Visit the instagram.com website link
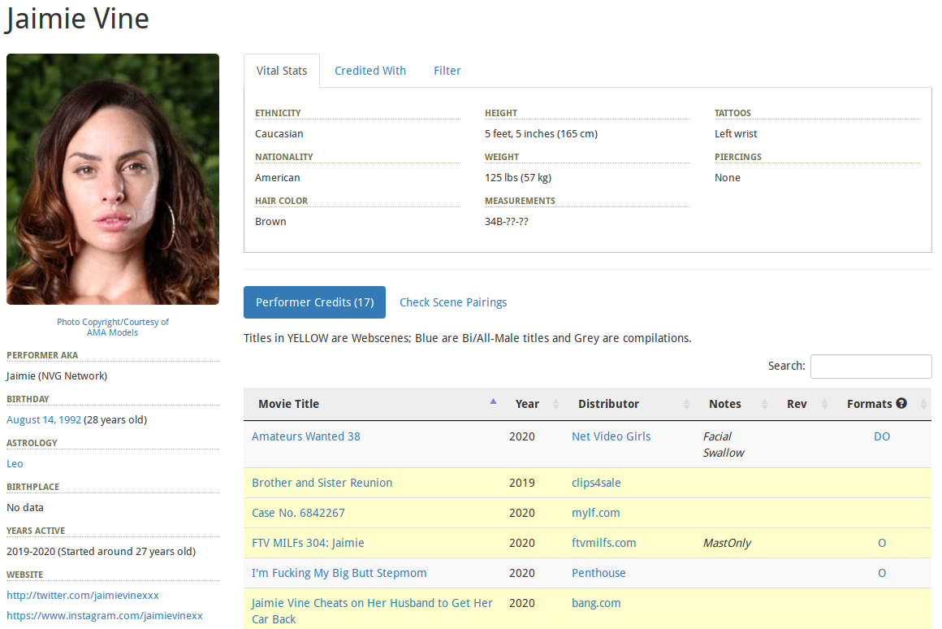The width and height of the screenshot is (942, 629). (x=105, y=616)
